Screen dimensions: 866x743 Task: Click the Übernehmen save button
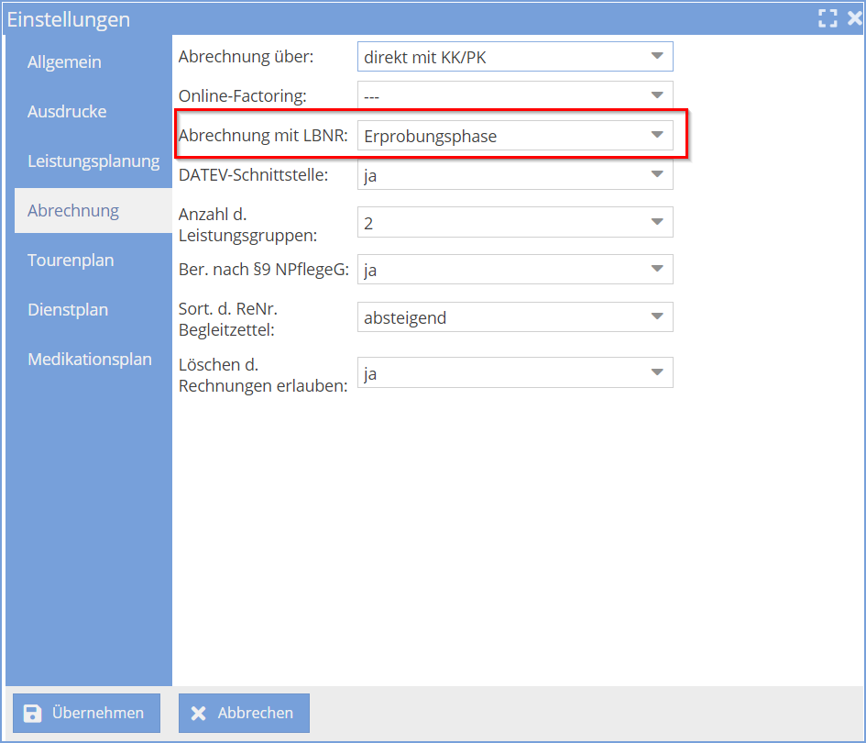86,713
